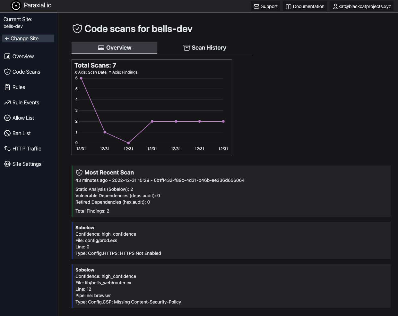
Task: Open the kat@blackcatprojects.xyz account menu
Action: (x=362, y=6)
